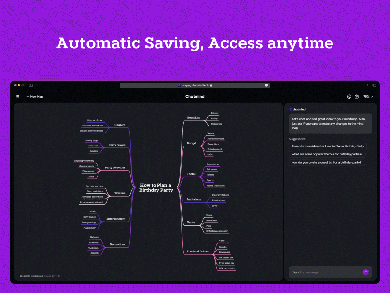Toggle the browser sidebar icon
Screen dimensions: 390x293
31,85
